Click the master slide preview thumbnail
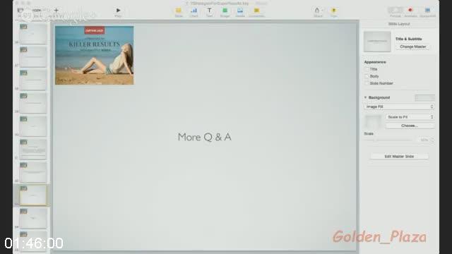 (x=377, y=42)
